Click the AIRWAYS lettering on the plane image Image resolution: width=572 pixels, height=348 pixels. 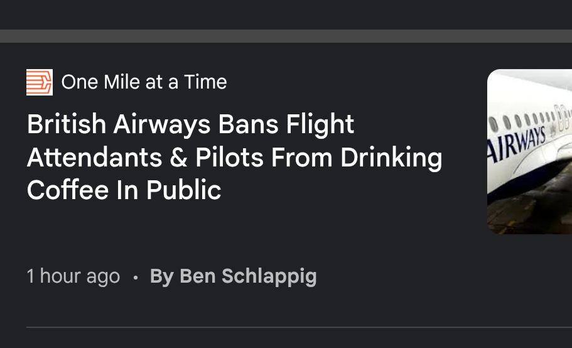[516, 143]
